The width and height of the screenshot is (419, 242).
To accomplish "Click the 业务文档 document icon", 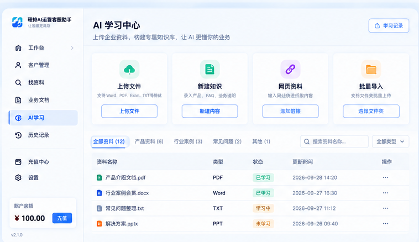I will (x=18, y=100).
